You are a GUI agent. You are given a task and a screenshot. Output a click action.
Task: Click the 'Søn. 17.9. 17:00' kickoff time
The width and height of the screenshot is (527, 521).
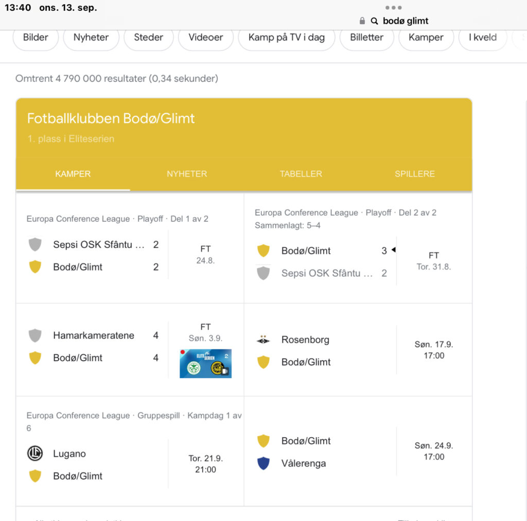coord(433,350)
